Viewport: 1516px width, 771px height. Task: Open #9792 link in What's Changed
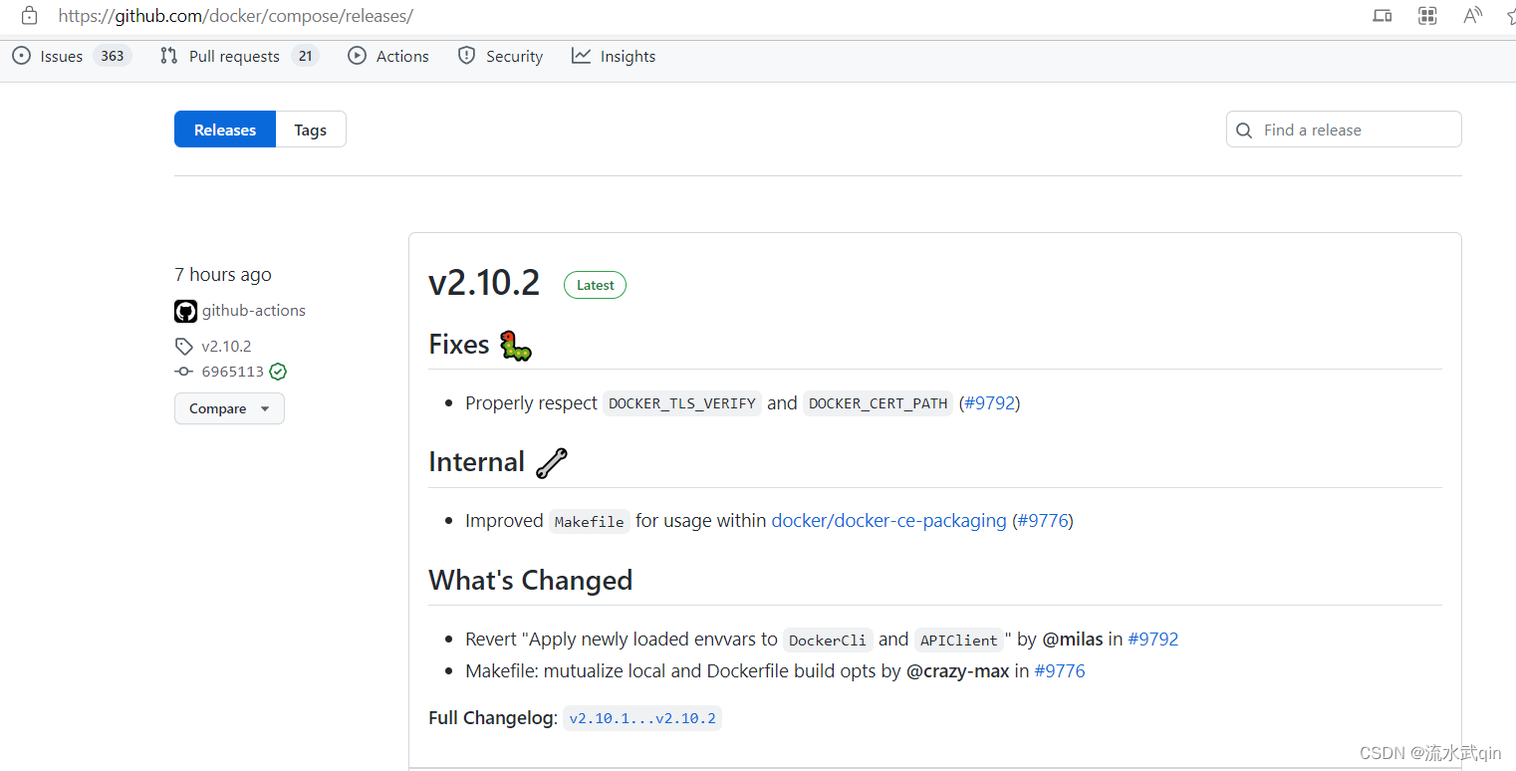1153,639
